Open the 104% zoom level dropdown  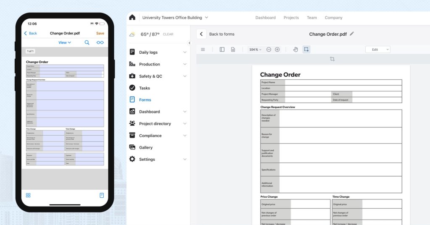point(255,50)
